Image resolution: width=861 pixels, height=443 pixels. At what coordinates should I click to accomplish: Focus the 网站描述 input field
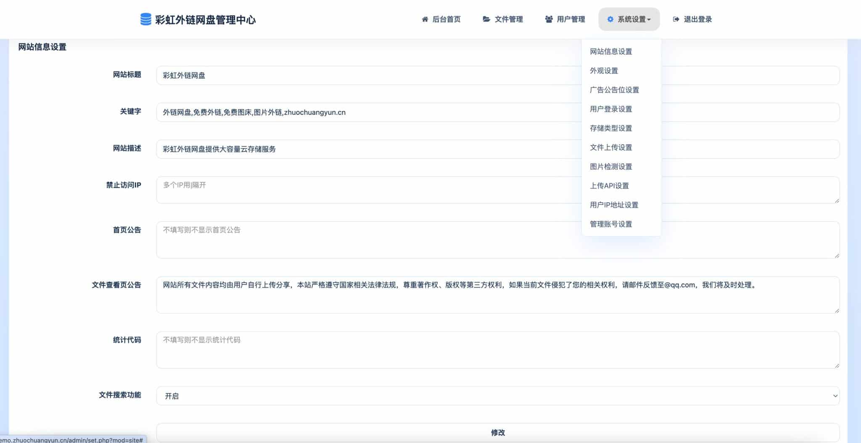click(498, 149)
